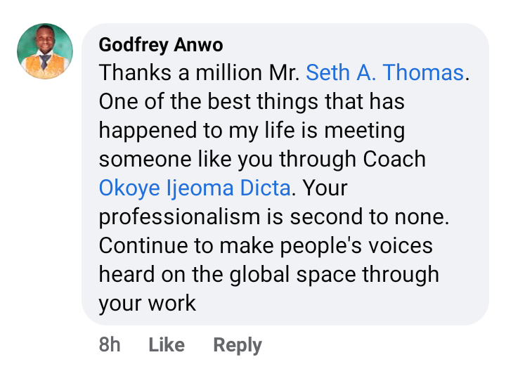Open the Seth A. Thomas mention
Image resolution: width=506 pixels, height=369 pixels.
pos(386,73)
